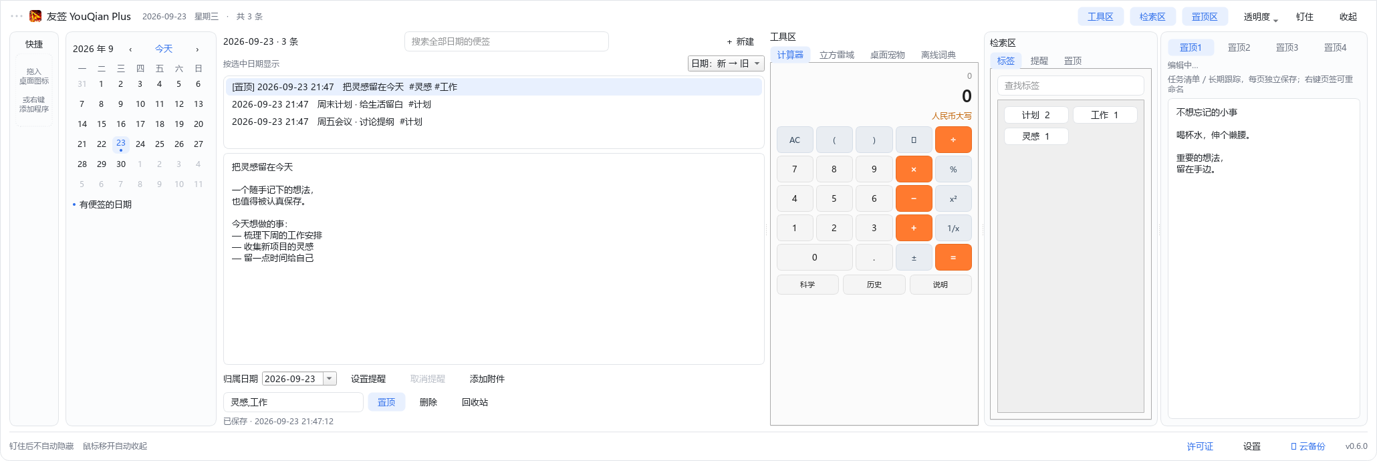Open 云备份 cloud backup
Image resolution: width=1377 pixels, height=461 pixels.
tap(1308, 446)
